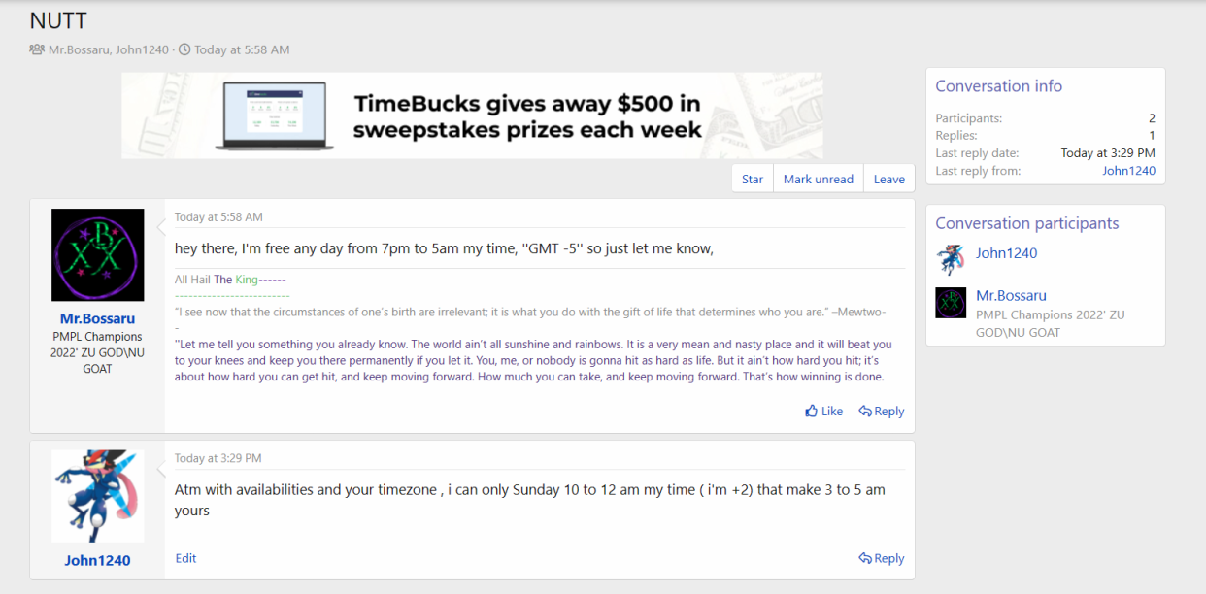1206x594 pixels.
Task: Click John1240 link in Last reply from row
Action: 1128,171
